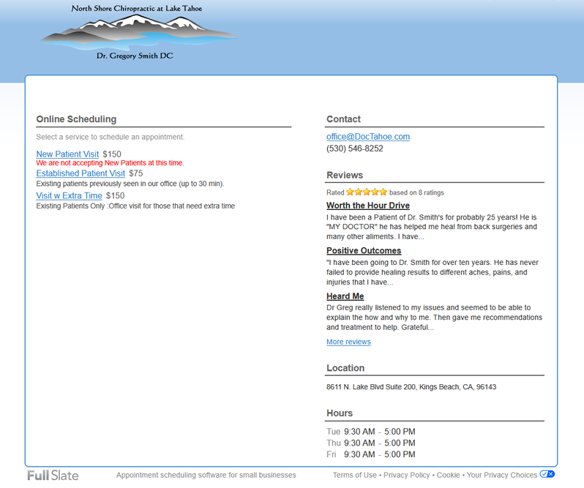Email office@DocTahoe.com
Screen dimensions: 584x488
368,137
